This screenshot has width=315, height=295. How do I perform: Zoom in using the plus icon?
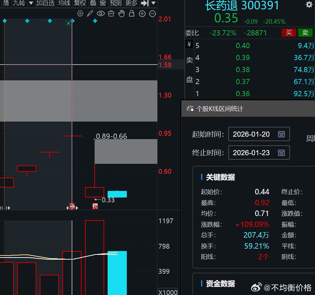(142, 14)
